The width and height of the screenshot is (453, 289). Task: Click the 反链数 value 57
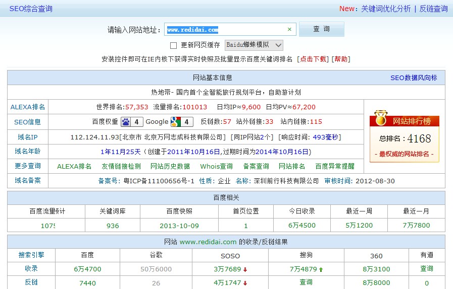click(x=227, y=122)
